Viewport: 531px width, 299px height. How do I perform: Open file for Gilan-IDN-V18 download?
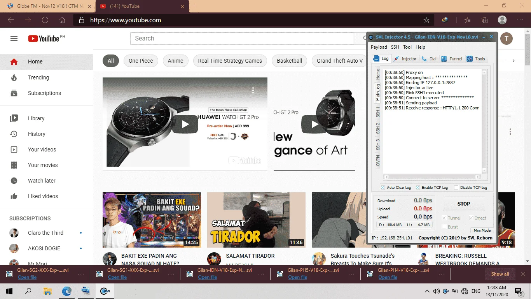[x=207, y=277]
